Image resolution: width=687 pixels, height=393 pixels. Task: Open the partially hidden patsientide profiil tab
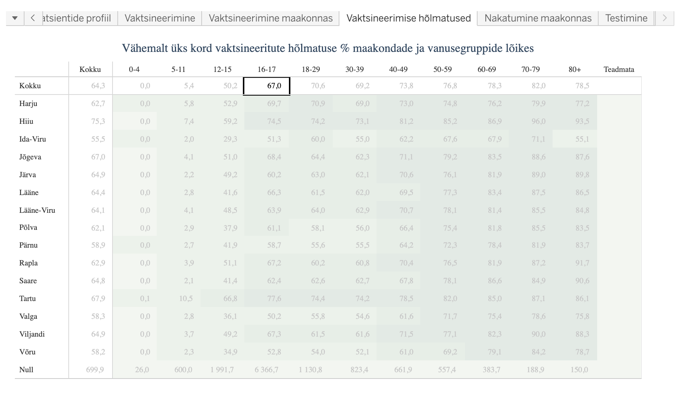pyautogui.click(x=77, y=18)
